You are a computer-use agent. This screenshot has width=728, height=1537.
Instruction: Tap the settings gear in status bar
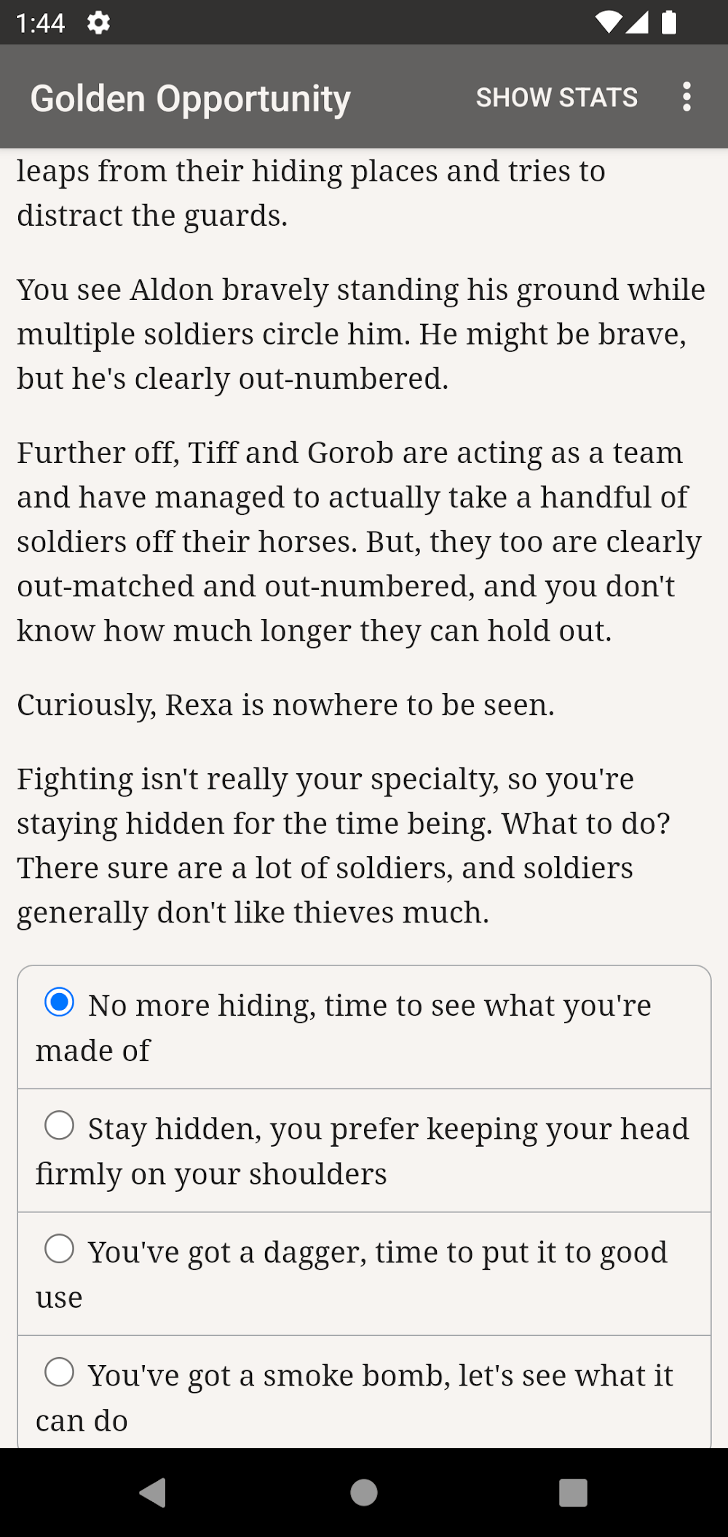[x=98, y=23]
